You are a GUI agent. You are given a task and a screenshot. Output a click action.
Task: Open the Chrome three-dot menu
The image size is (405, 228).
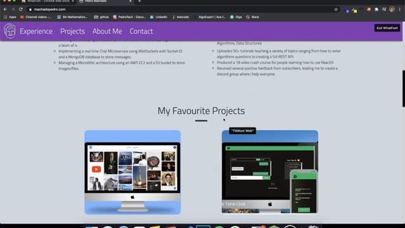pos(399,9)
